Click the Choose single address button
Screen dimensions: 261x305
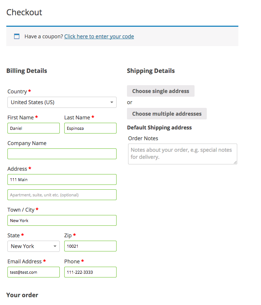coord(160,91)
